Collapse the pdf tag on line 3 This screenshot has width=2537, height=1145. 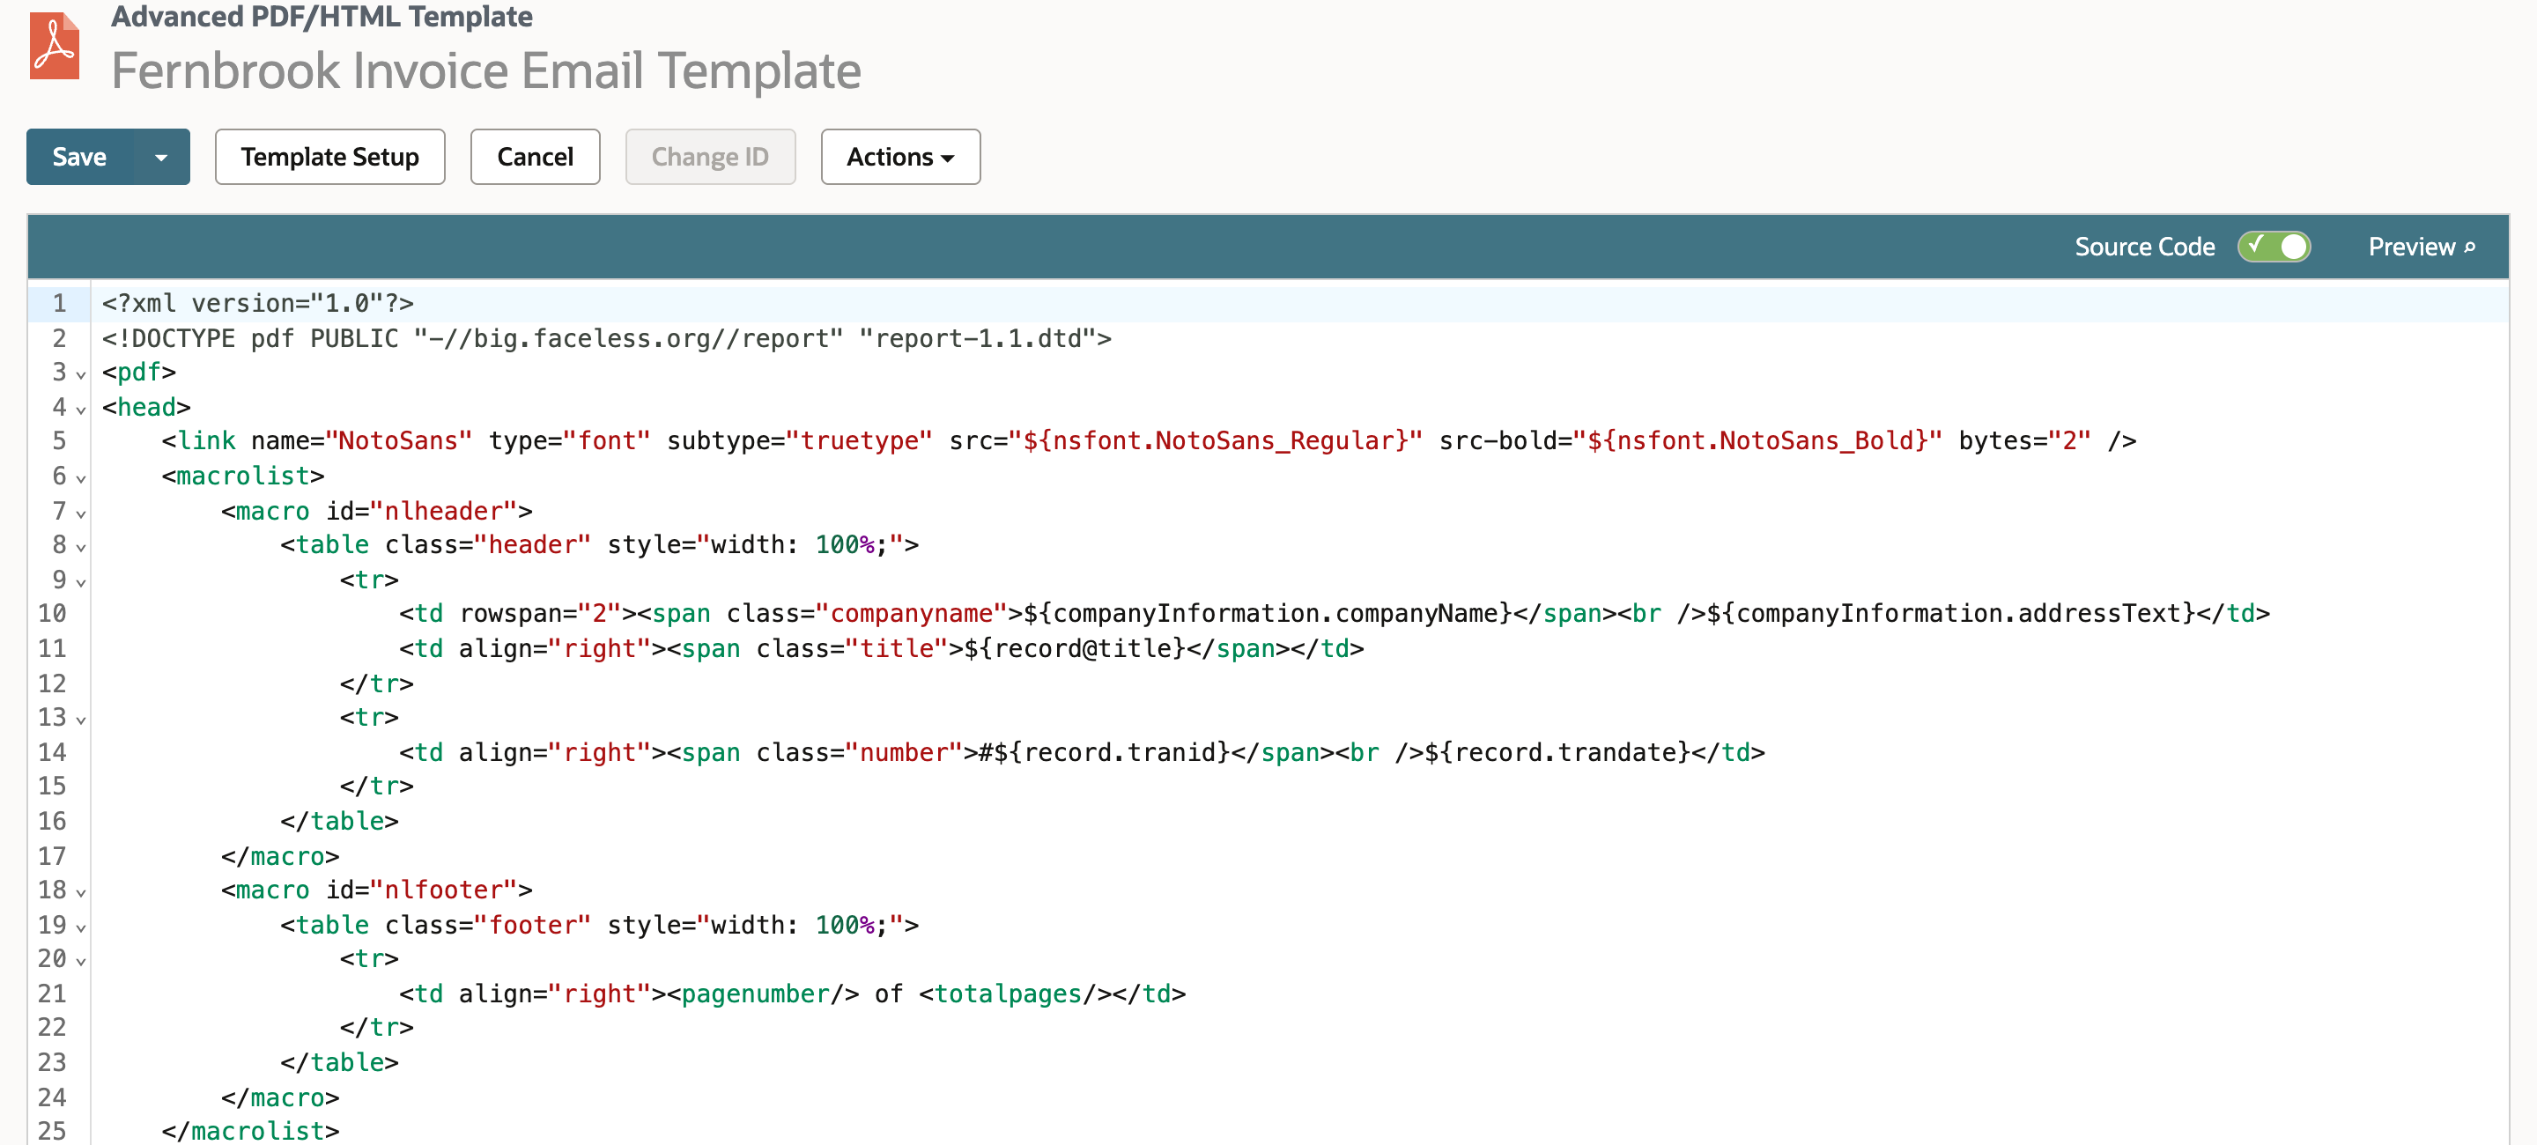[81, 374]
